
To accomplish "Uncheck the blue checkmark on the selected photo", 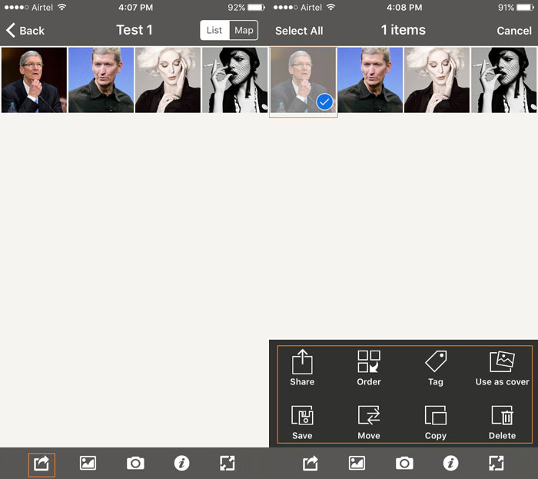I will (324, 101).
